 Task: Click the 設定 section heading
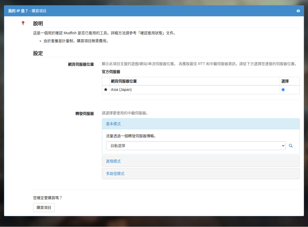click(x=38, y=53)
